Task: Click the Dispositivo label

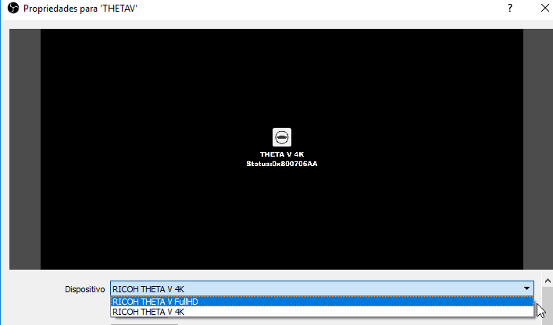Action: tap(84, 289)
